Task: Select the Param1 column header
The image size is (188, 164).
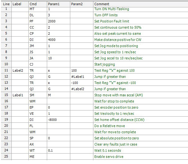Action: (x=59, y=4)
